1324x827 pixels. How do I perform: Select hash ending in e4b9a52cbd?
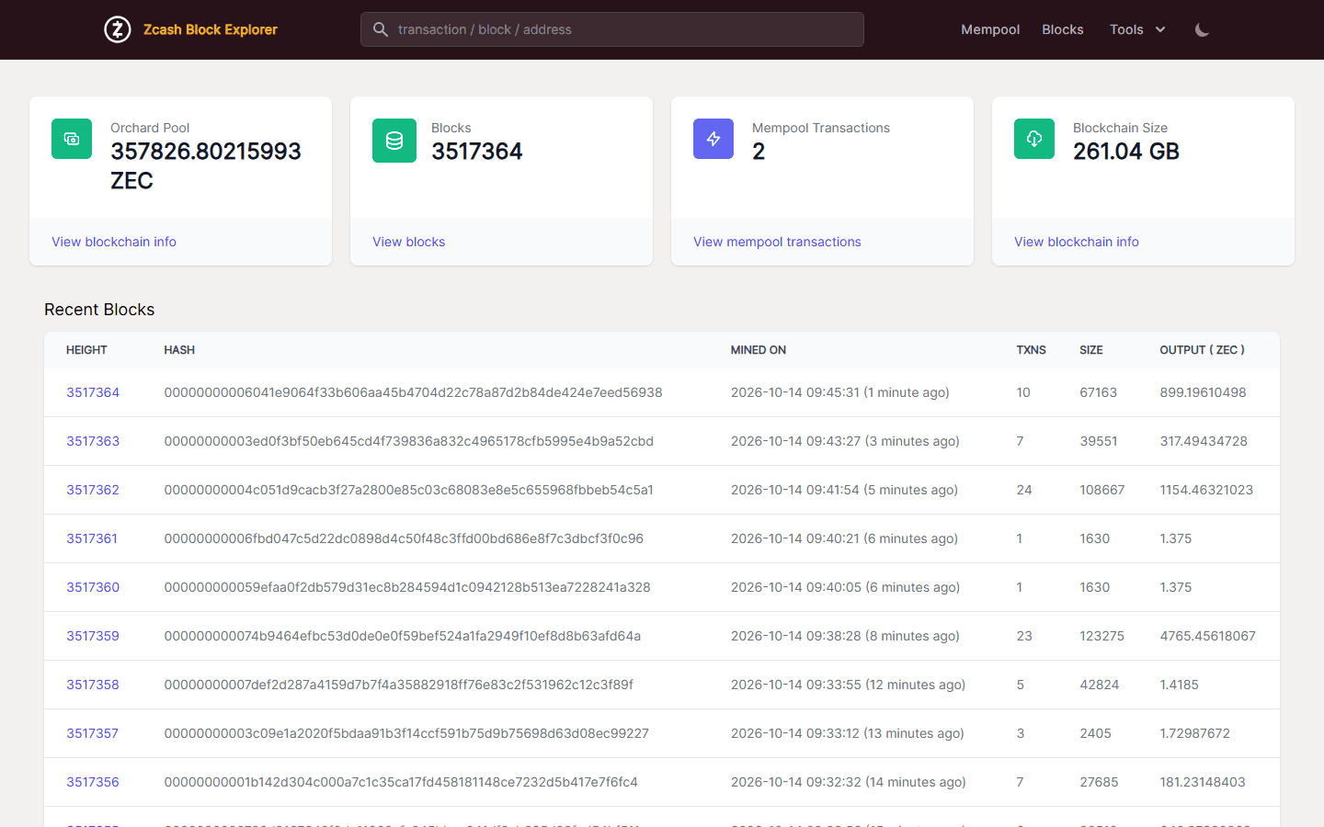409,441
